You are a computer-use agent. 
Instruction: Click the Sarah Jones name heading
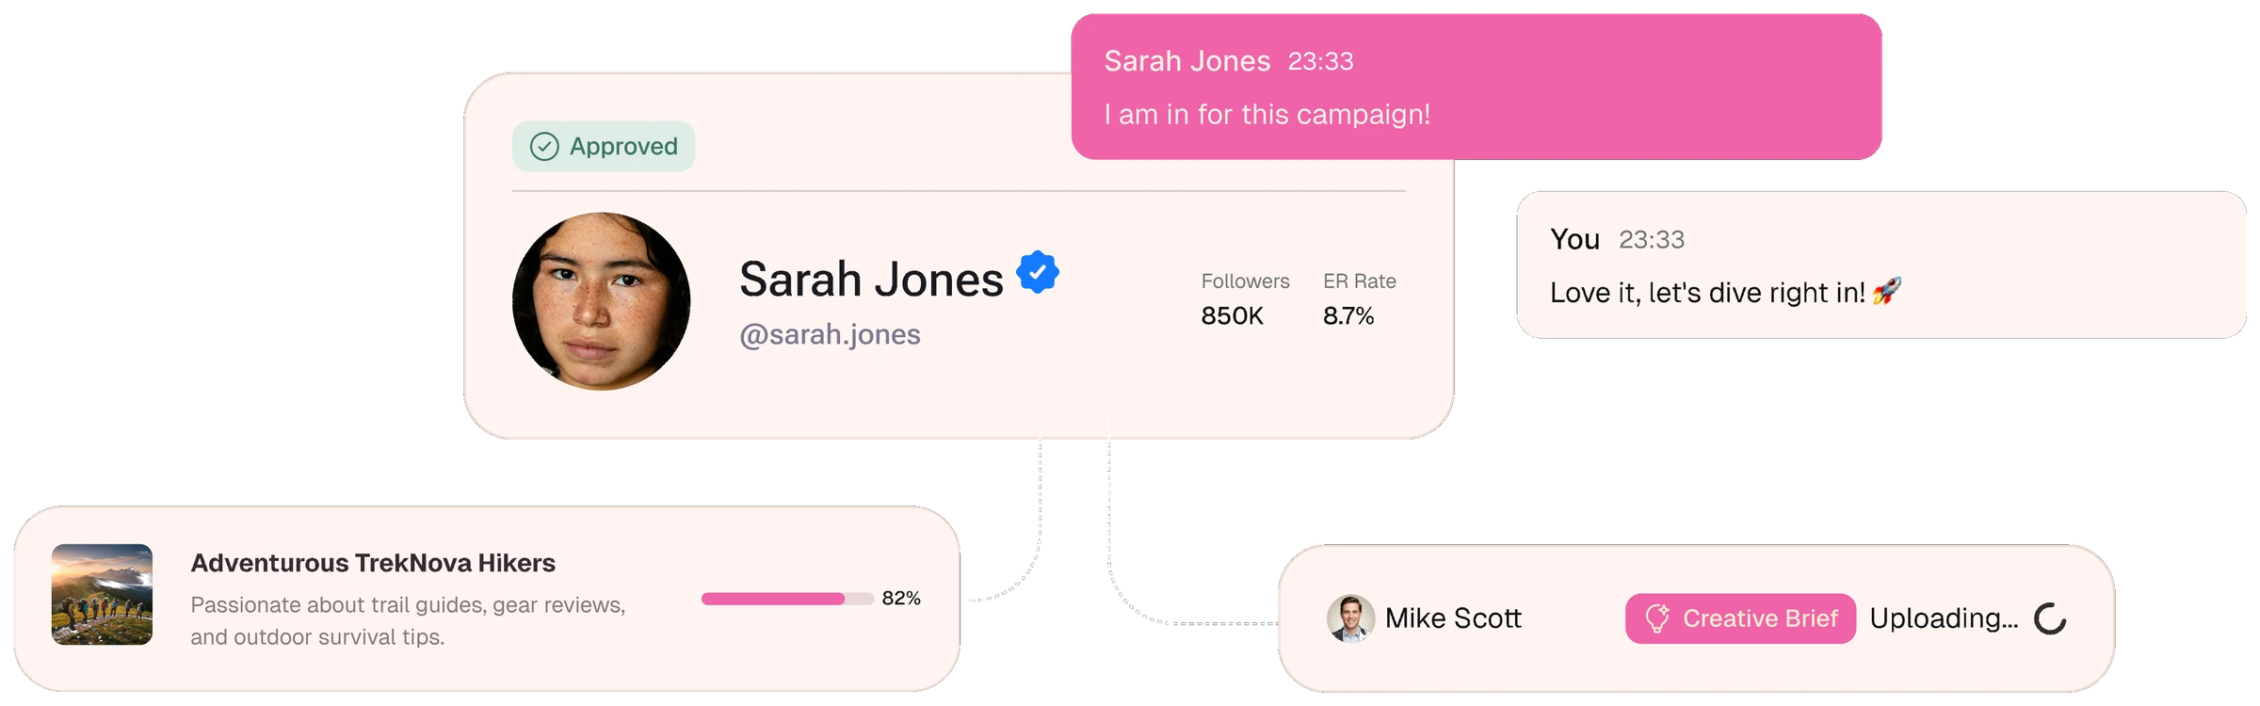pos(871,280)
